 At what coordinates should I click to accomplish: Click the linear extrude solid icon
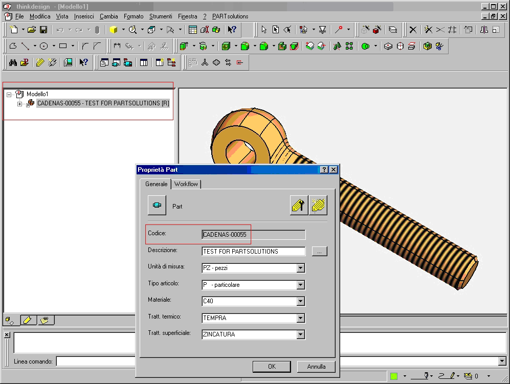(x=184, y=46)
